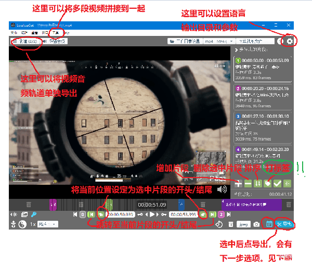Click the minus icon to remove segment
312x266 pixels.
(248, 184)
